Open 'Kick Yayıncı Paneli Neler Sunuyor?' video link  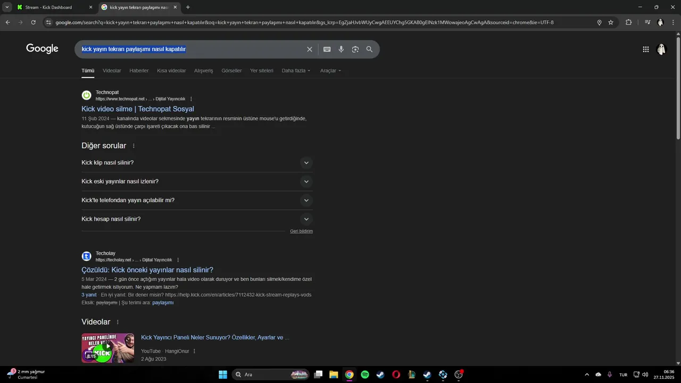pos(215,338)
